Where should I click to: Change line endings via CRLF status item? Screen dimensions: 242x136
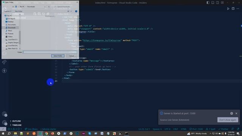click(175, 129)
